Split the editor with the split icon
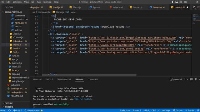The image size is (200, 112). point(199,7)
